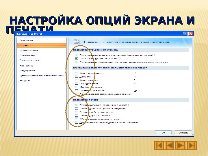Enable Привязка объектов checkbox

tap(76, 90)
